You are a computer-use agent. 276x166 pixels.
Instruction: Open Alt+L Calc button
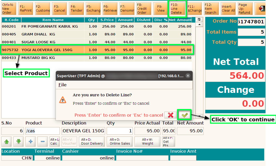[54, 141]
